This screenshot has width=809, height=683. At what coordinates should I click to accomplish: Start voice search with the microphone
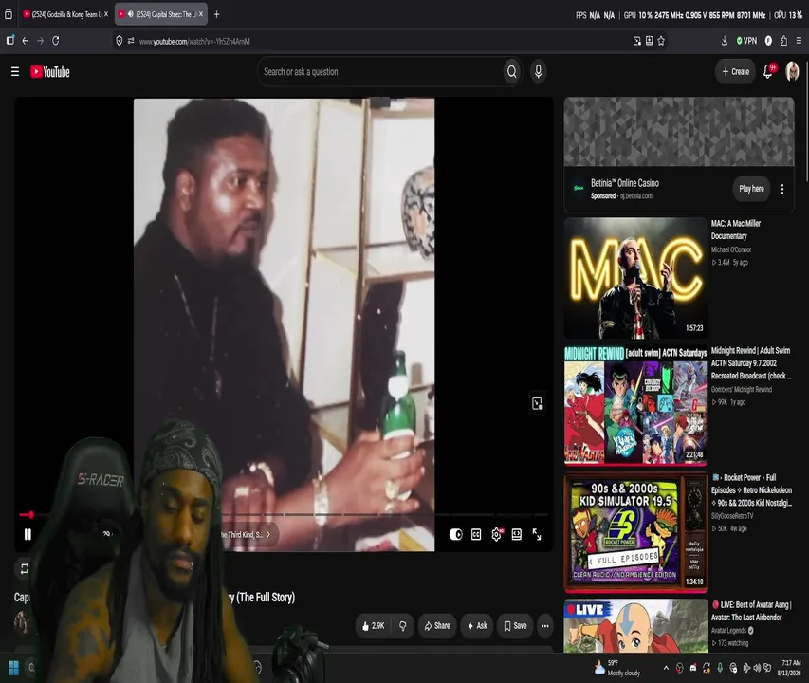click(x=538, y=72)
